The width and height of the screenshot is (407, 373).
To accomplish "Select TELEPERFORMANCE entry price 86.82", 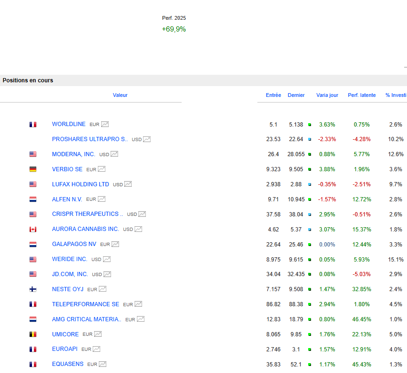I will [273, 304].
